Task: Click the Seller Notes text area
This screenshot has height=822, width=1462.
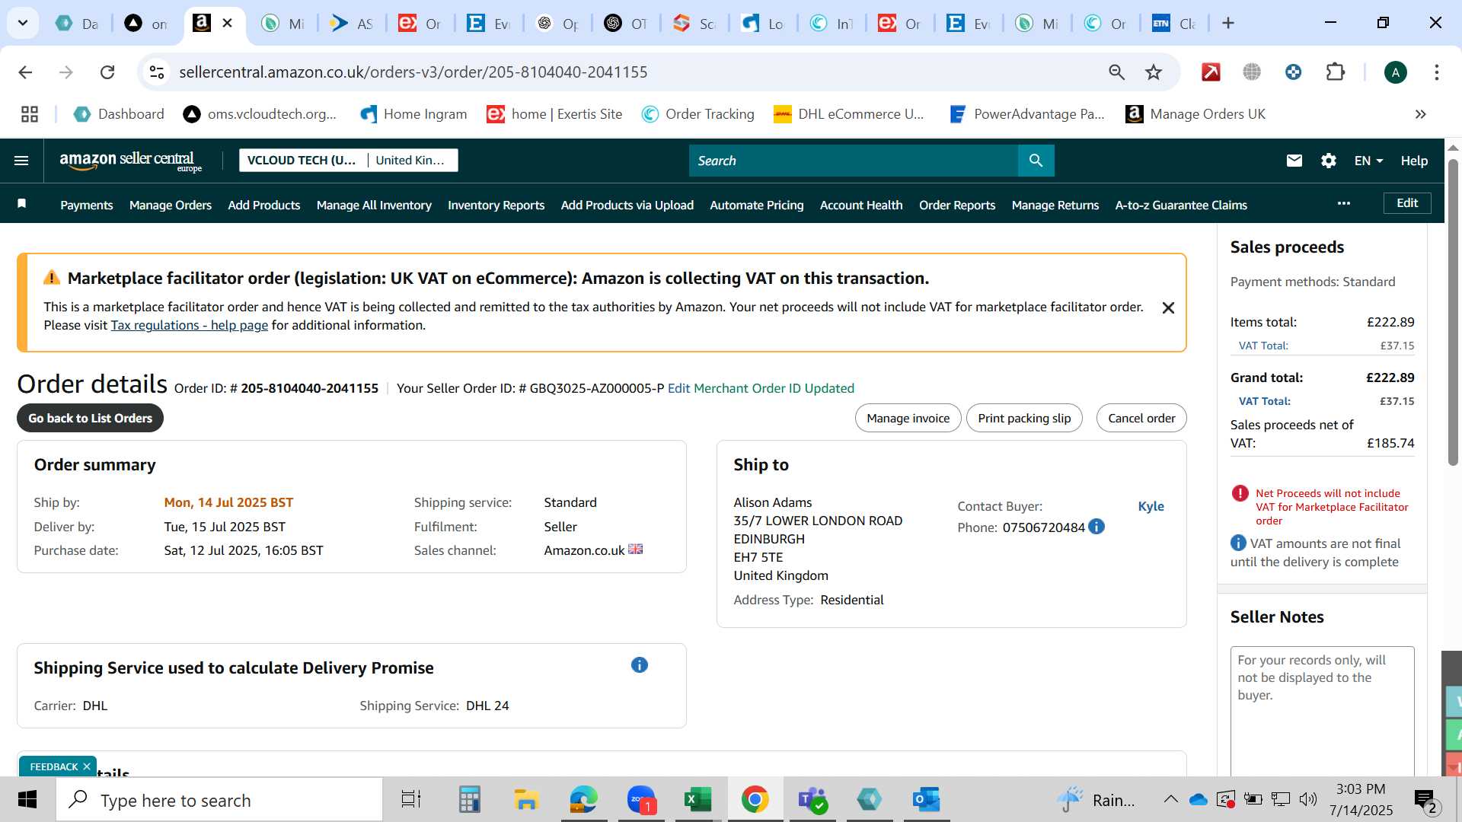Action: (x=1322, y=710)
